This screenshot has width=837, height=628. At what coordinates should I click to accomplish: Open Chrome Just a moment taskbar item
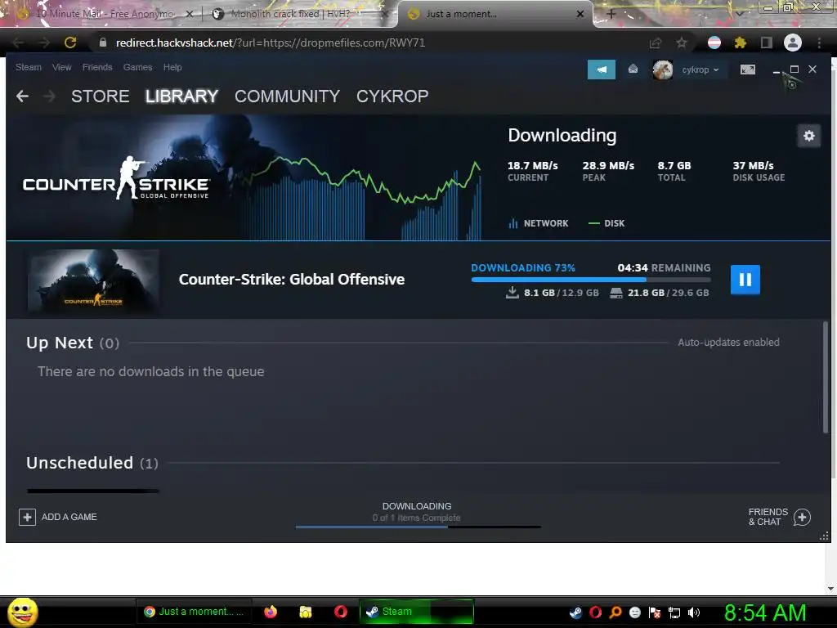tap(194, 612)
